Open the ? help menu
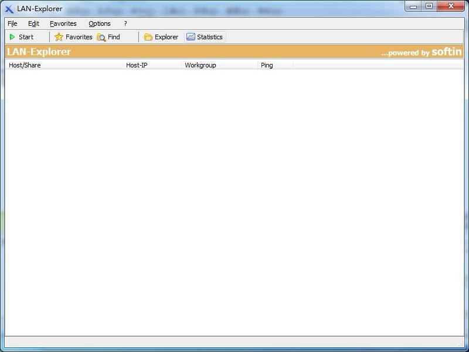469x352 pixels. [125, 23]
